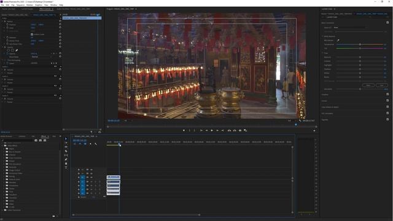Adjust the Saturation slider
393x221 pixels.
pos(360,89)
